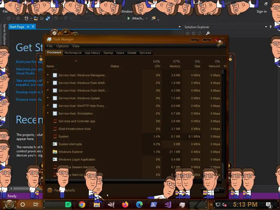Expand the first Service Host: Windows Push Notifi... row

pos(48,83)
